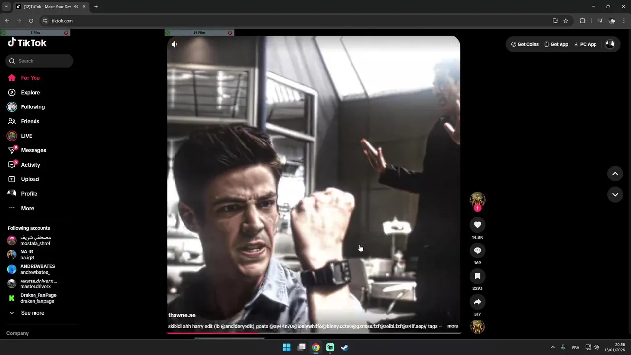Close the 6 Files overlay bar
Screen dimensions: 631x355
[x=66, y=33]
